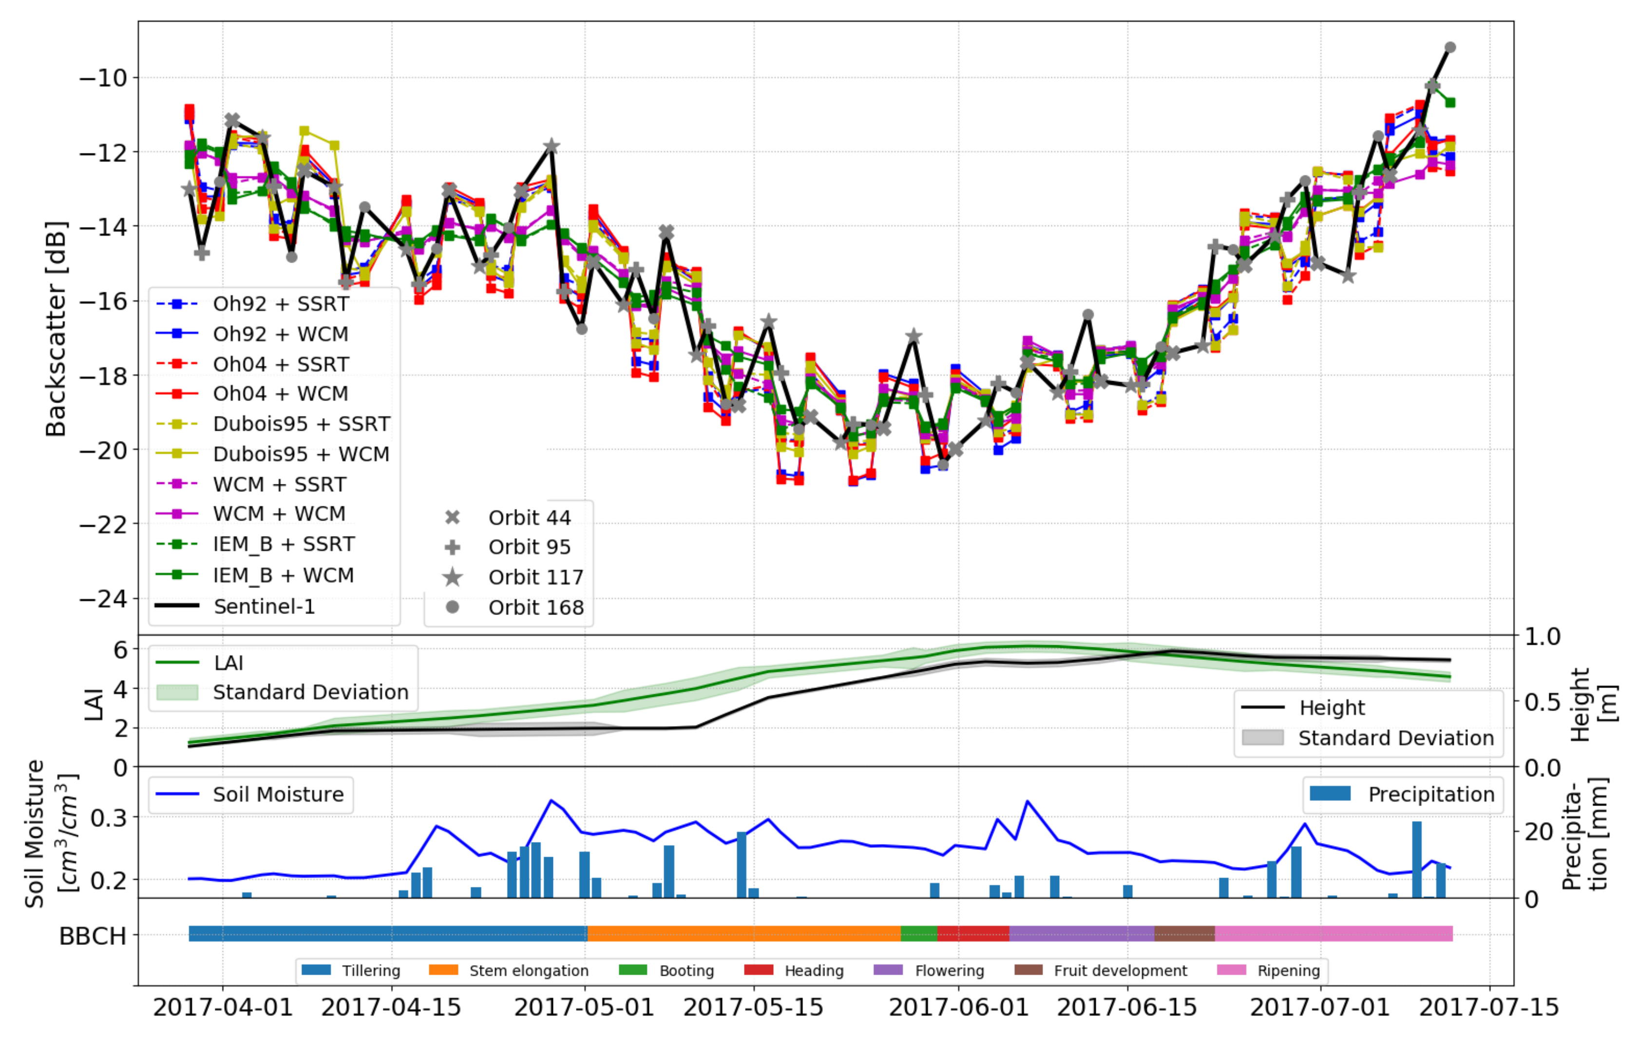
Task: Click the Orbit 44 cross marker icon
Action: coord(452,518)
